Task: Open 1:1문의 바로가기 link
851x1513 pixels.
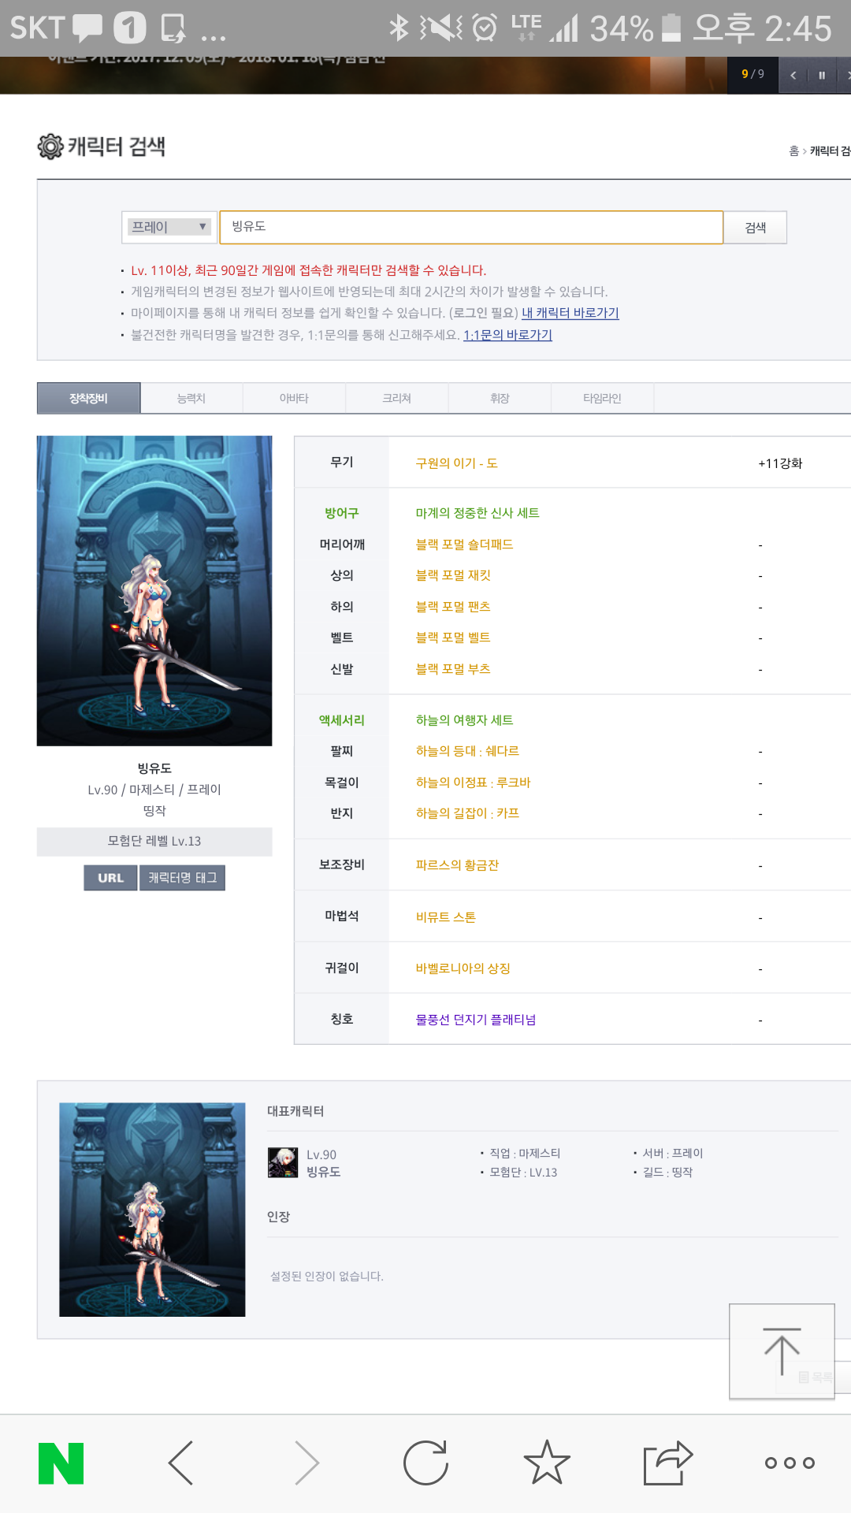Action: (507, 335)
